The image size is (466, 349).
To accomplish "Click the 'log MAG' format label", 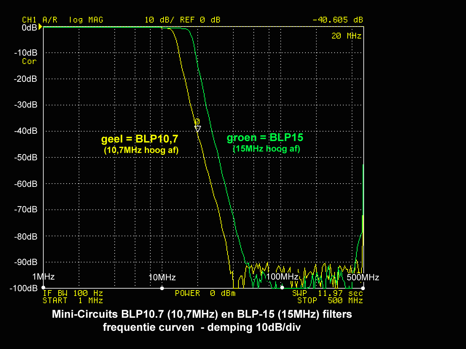I will tap(86, 20).
